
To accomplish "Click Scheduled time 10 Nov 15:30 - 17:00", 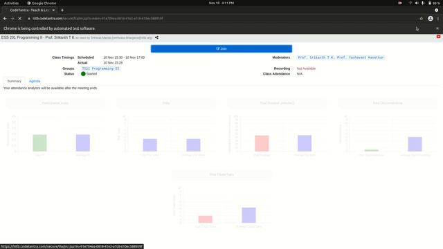I will click(x=124, y=57).
